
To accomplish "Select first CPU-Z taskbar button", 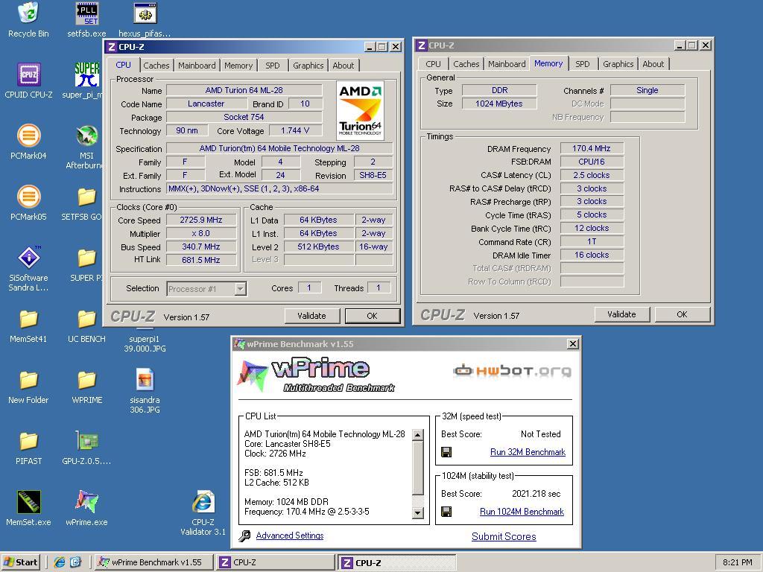I will pyautogui.click(x=276, y=562).
